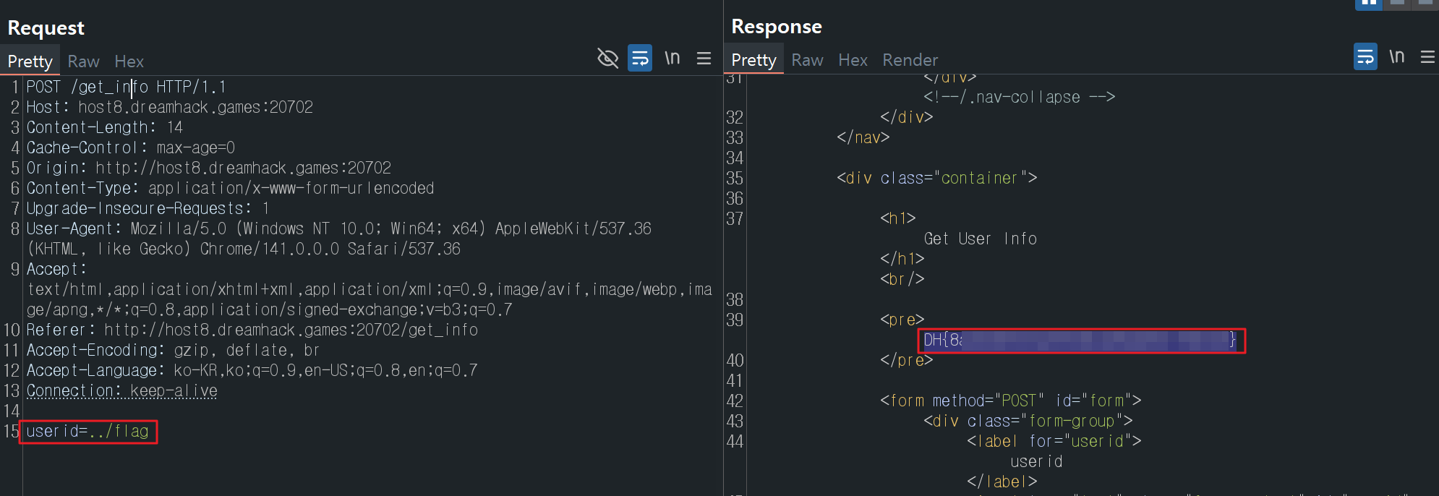
Task: Show non-printable \n characters in Request panel
Action: point(672,59)
